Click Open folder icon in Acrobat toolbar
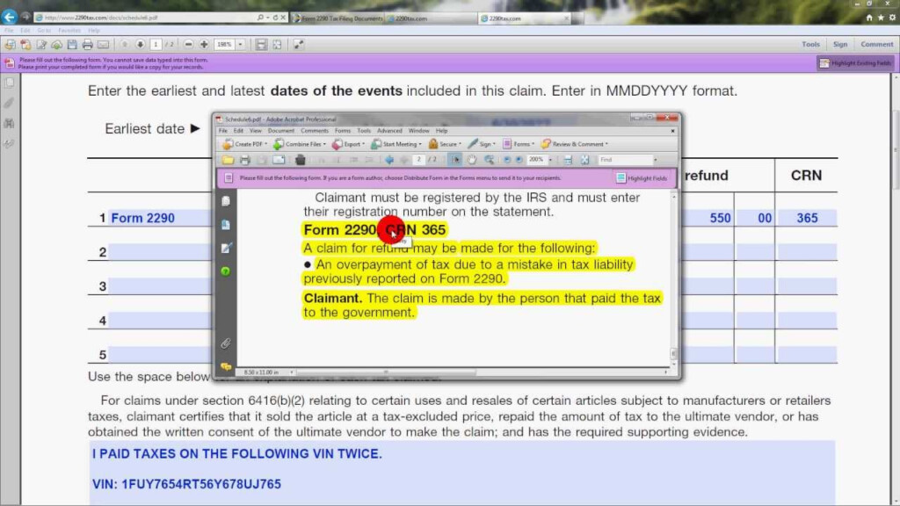The height and width of the screenshot is (506, 900). coord(228,160)
